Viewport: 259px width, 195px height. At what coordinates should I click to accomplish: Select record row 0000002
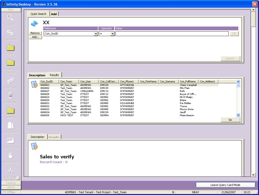129,88
